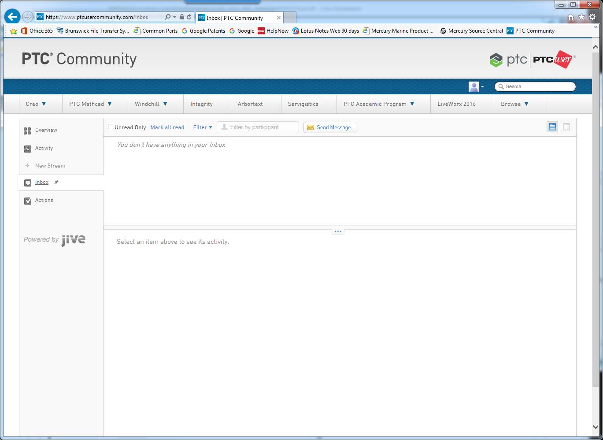Select the Inbox sidebar item
This screenshot has width=603, height=440.
pyautogui.click(x=42, y=182)
